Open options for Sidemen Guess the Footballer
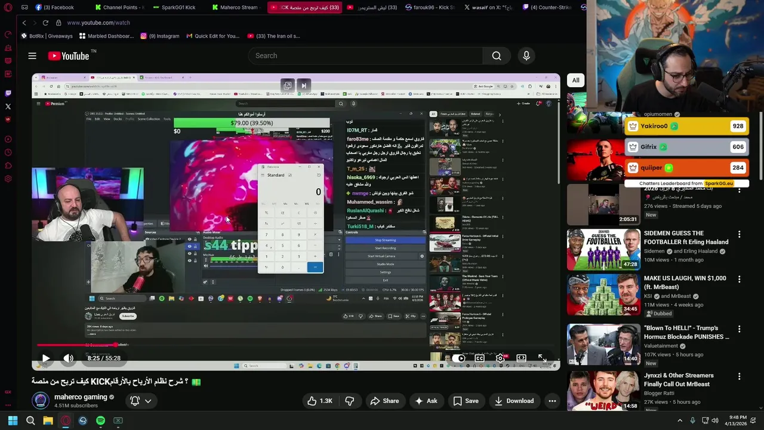 pyautogui.click(x=739, y=234)
